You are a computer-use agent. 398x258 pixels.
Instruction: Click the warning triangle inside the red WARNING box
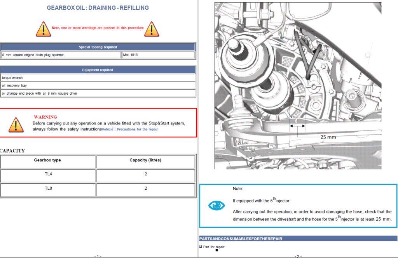point(16,125)
